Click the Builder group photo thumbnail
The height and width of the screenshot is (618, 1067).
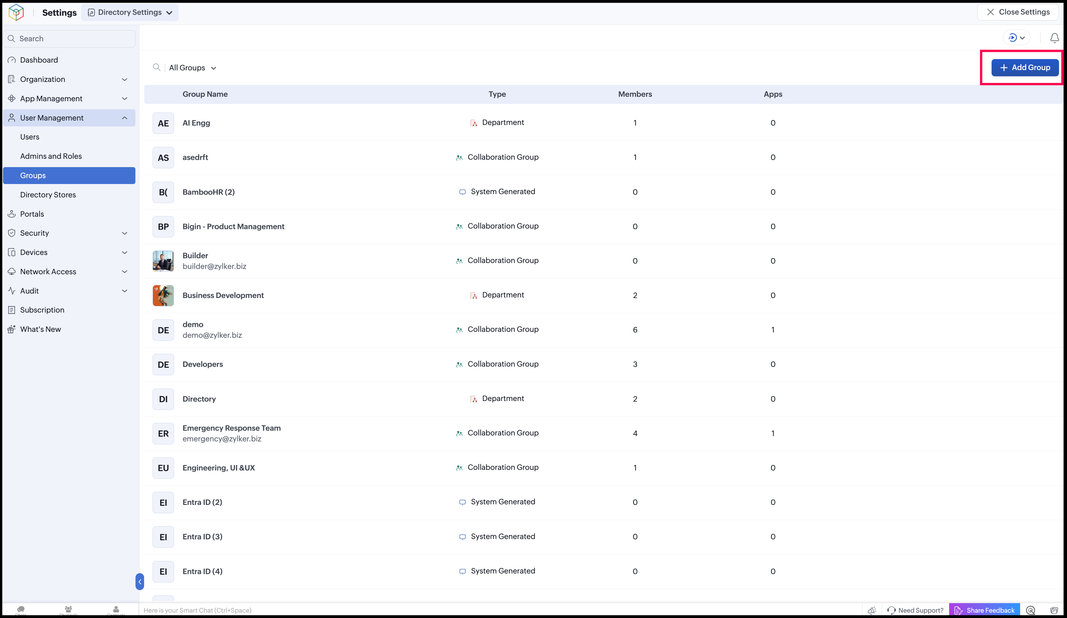coord(163,261)
